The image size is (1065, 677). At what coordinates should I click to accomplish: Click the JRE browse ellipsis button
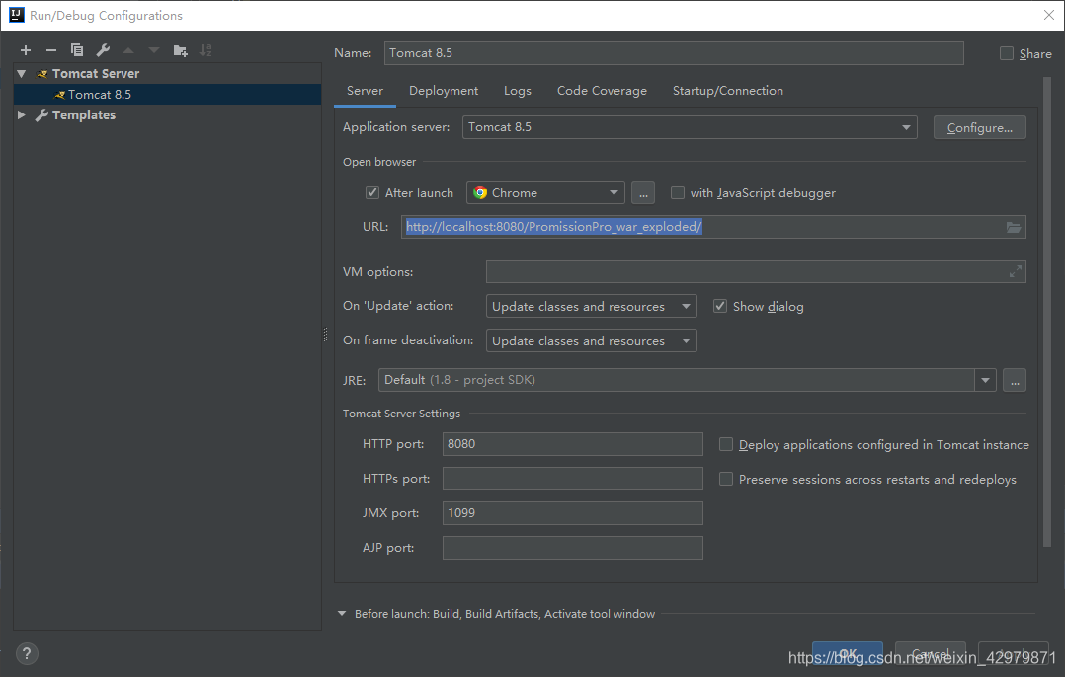[1015, 380]
